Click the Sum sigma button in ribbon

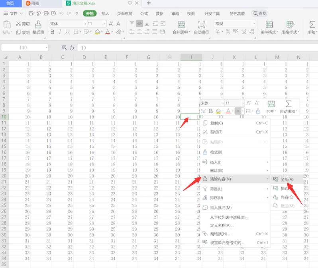coord(312,28)
